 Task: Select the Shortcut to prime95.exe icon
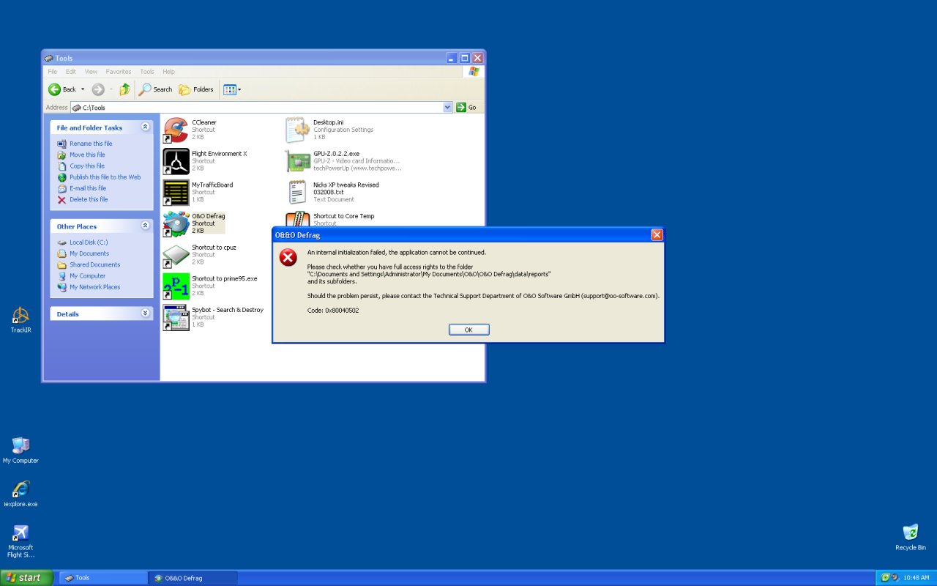coord(176,286)
